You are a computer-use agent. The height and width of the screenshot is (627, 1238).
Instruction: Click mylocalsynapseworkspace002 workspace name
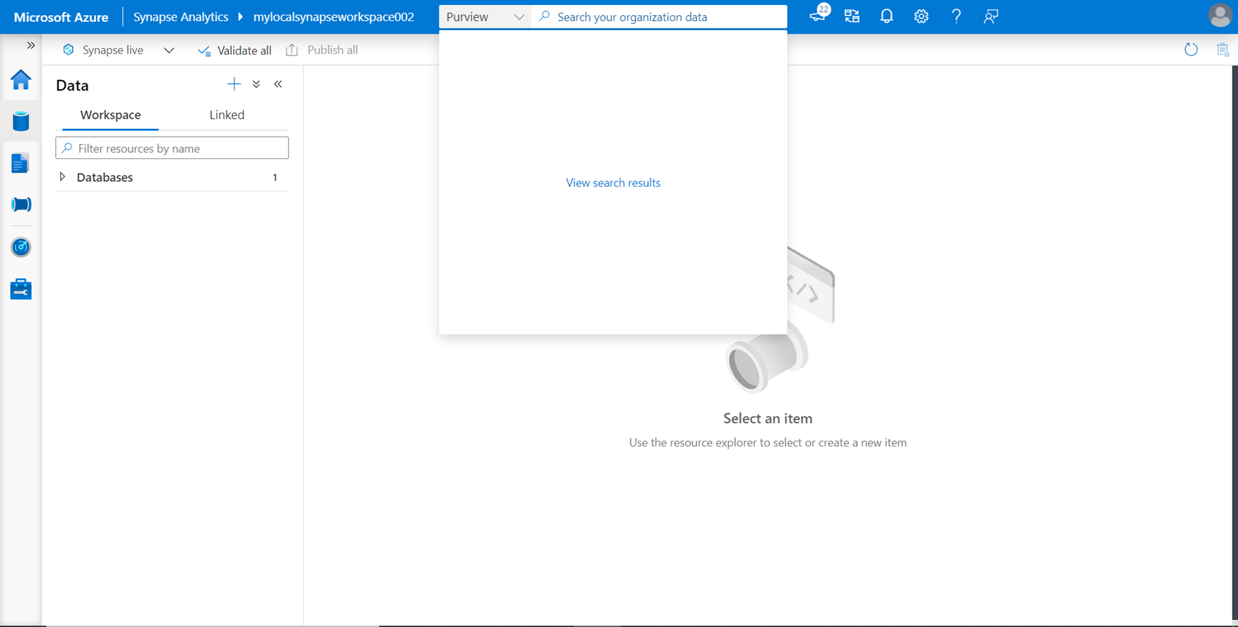click(x=334, y=17)
